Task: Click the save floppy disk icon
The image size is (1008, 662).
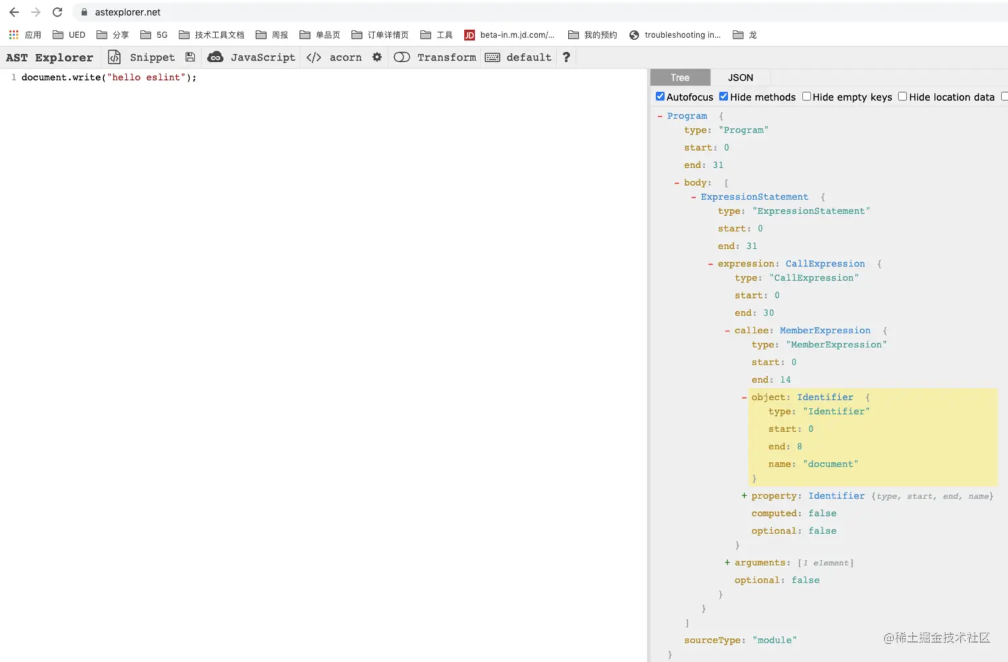Action: click(190, 57)
